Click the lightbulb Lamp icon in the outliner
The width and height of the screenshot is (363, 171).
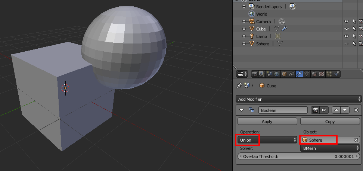point(251,36)
